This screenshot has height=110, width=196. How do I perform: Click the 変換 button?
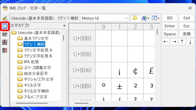coord(186,34)
